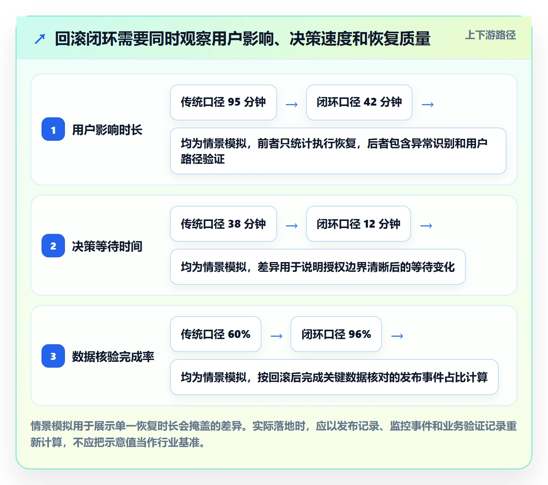Click the 闭环口径 96% chip
The image size is (548, 485).
tap(336, 334)
